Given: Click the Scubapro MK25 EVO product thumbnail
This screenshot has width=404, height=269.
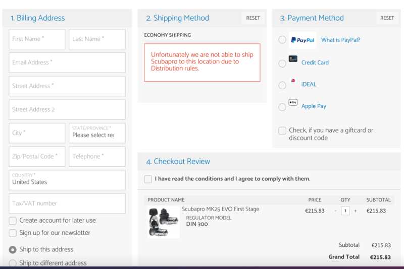Looking at the screenshot, I should 163,222.
